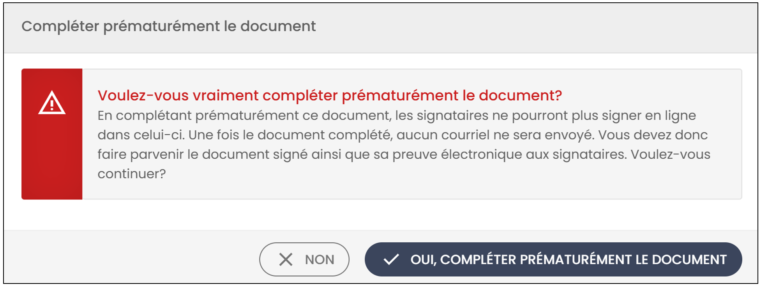Click the phrase 'Une fois le document complété'
761x287 pixels.
point(290,135)
